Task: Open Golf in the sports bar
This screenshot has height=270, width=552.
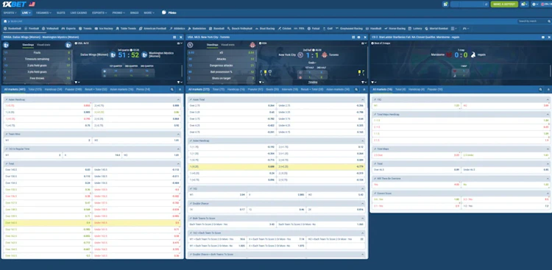Action: (x=328, y=29)
